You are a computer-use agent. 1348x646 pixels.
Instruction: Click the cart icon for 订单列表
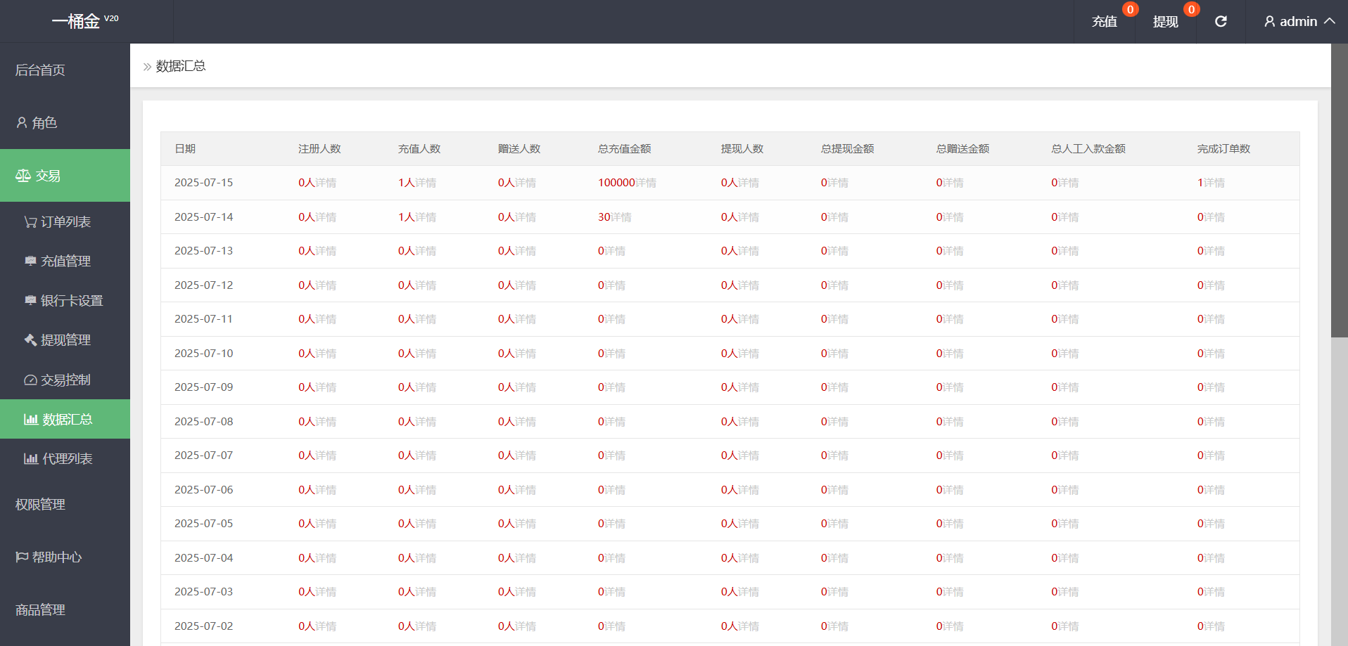[x=30, y=221]
